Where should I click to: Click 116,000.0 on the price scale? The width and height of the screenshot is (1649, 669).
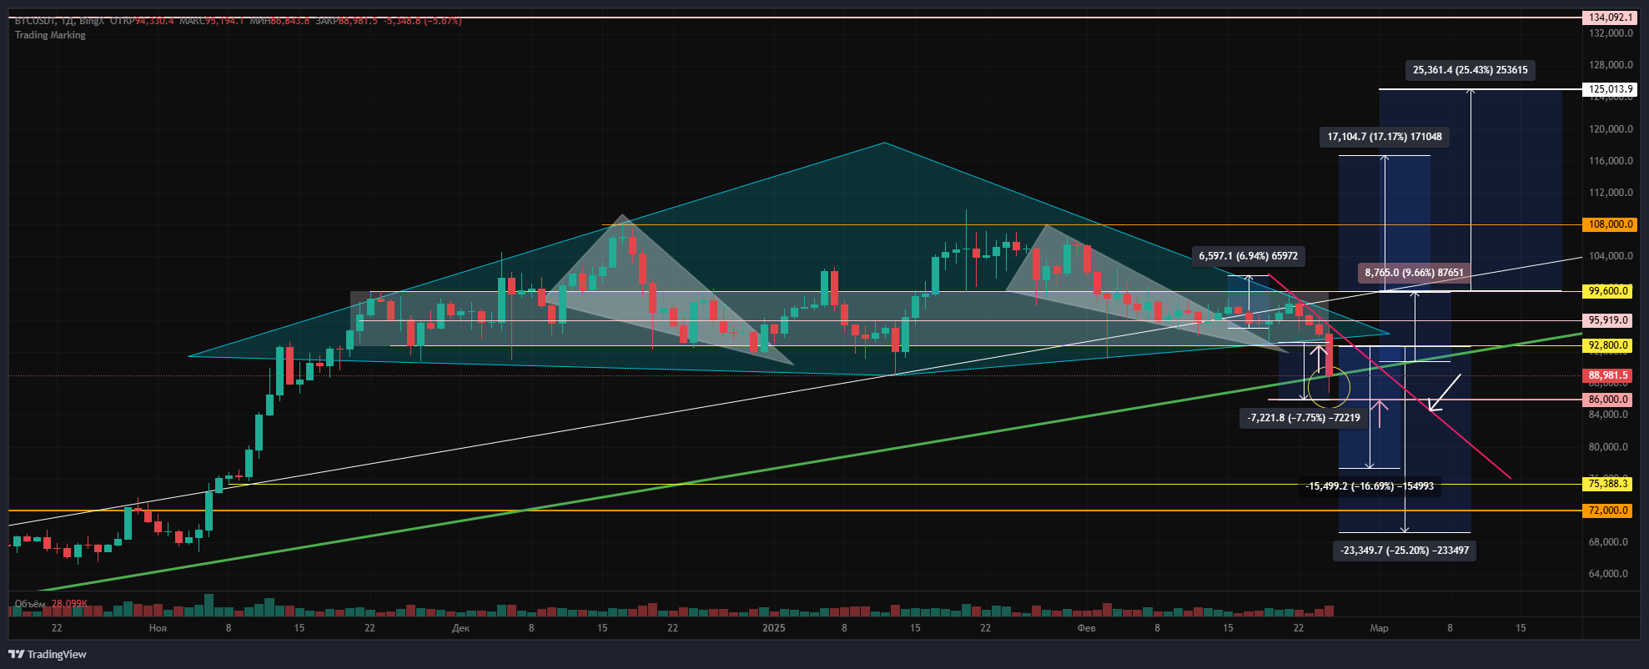(x=1610, y=161)
